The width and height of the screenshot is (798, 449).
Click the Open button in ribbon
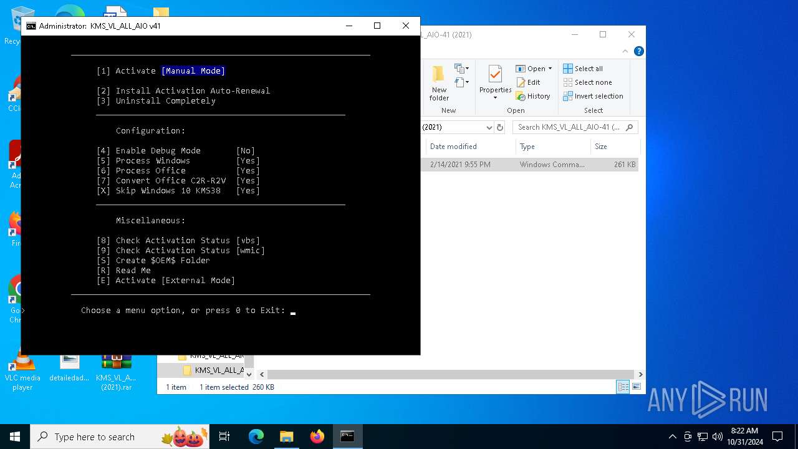(531, 69)
